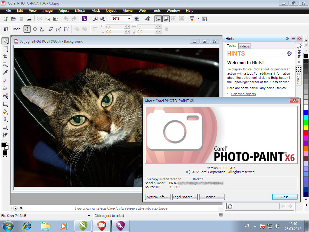Click the Print icon in toolbar
The image size is (309, 232).
[29, 19]
